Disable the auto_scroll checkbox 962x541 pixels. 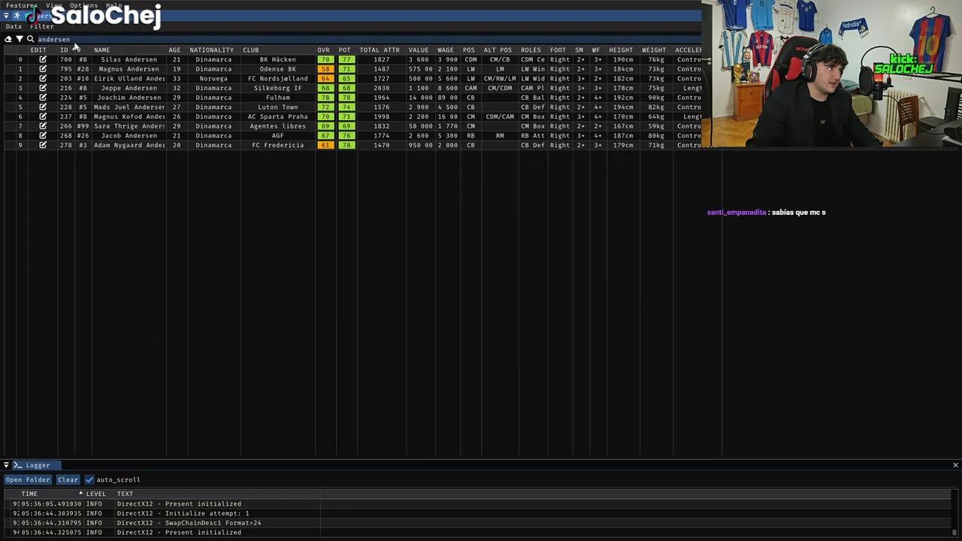coord(89,479)
